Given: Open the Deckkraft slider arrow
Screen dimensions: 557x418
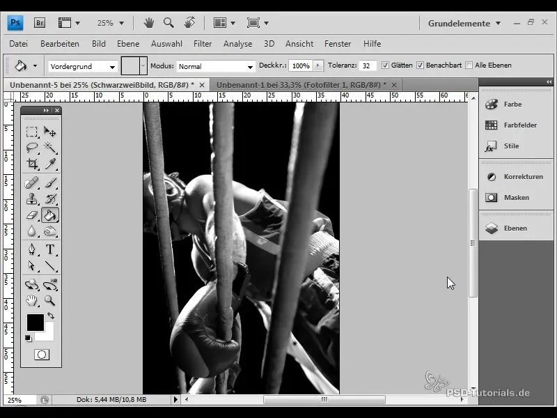Looking at the screenshot, I should 318,65.
